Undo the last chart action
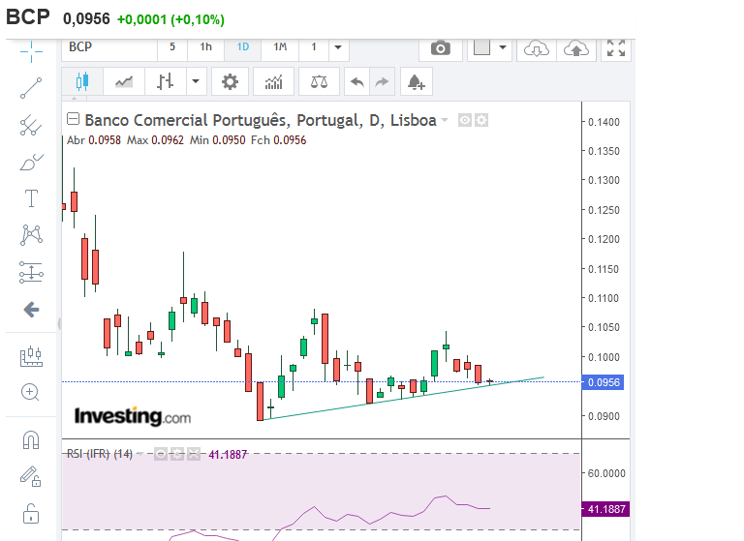 tap(356, 82)
